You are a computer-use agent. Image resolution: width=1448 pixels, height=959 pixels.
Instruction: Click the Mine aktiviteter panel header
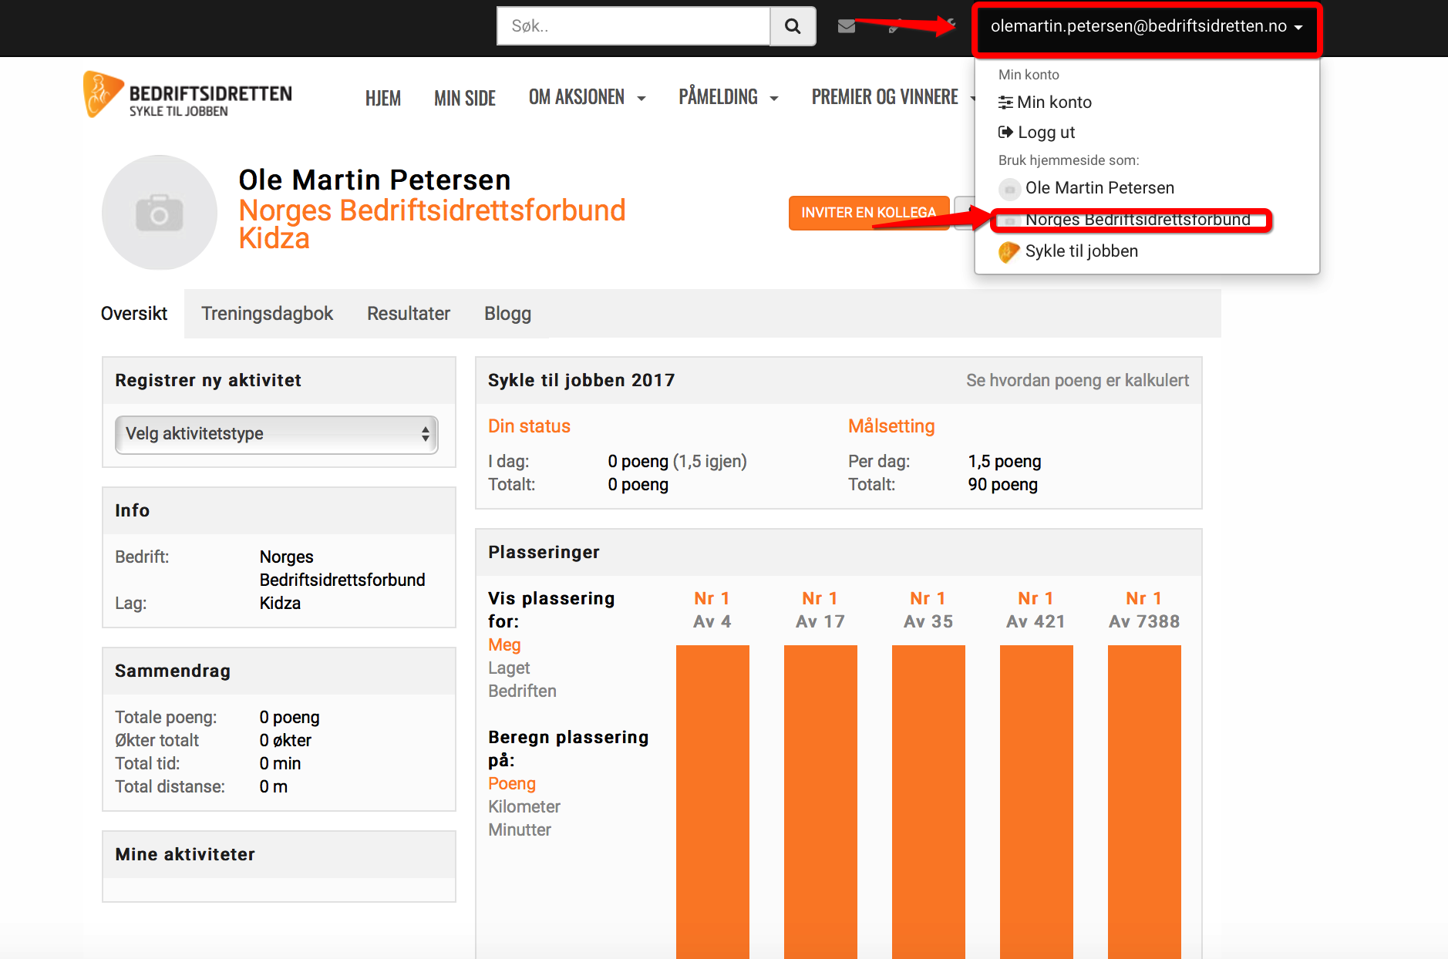[x=279, y=855]
